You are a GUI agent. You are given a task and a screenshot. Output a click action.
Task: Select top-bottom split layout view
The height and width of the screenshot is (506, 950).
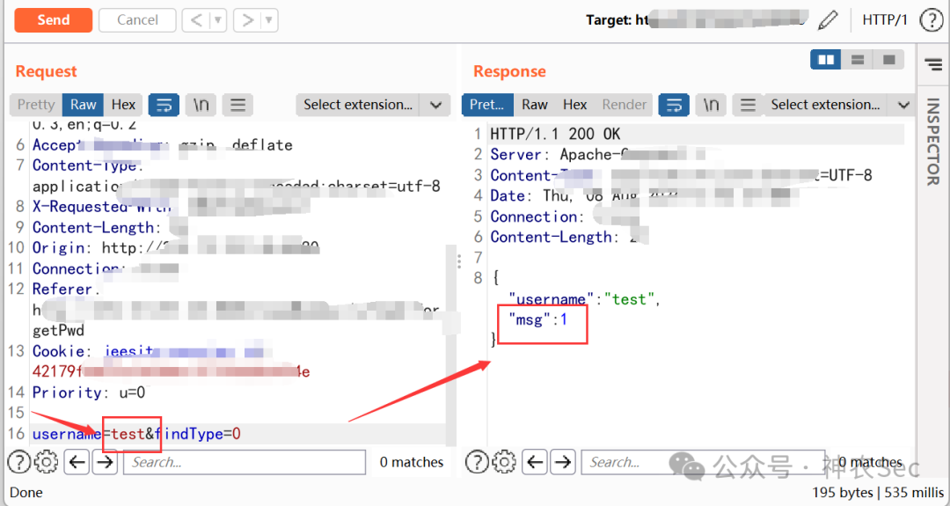point(858,59)
